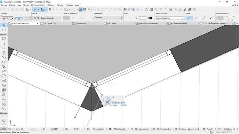
Task: Select the Arrow tool in toolbox
Action: 4,25
